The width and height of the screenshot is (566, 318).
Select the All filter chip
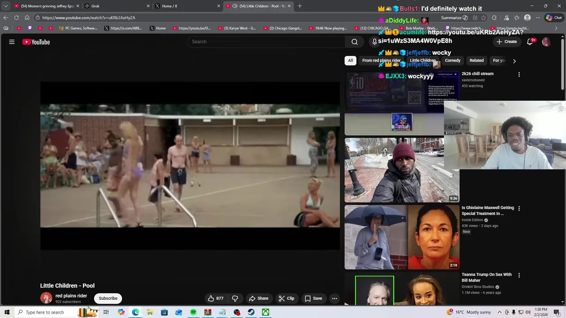[x=350, y=61]
